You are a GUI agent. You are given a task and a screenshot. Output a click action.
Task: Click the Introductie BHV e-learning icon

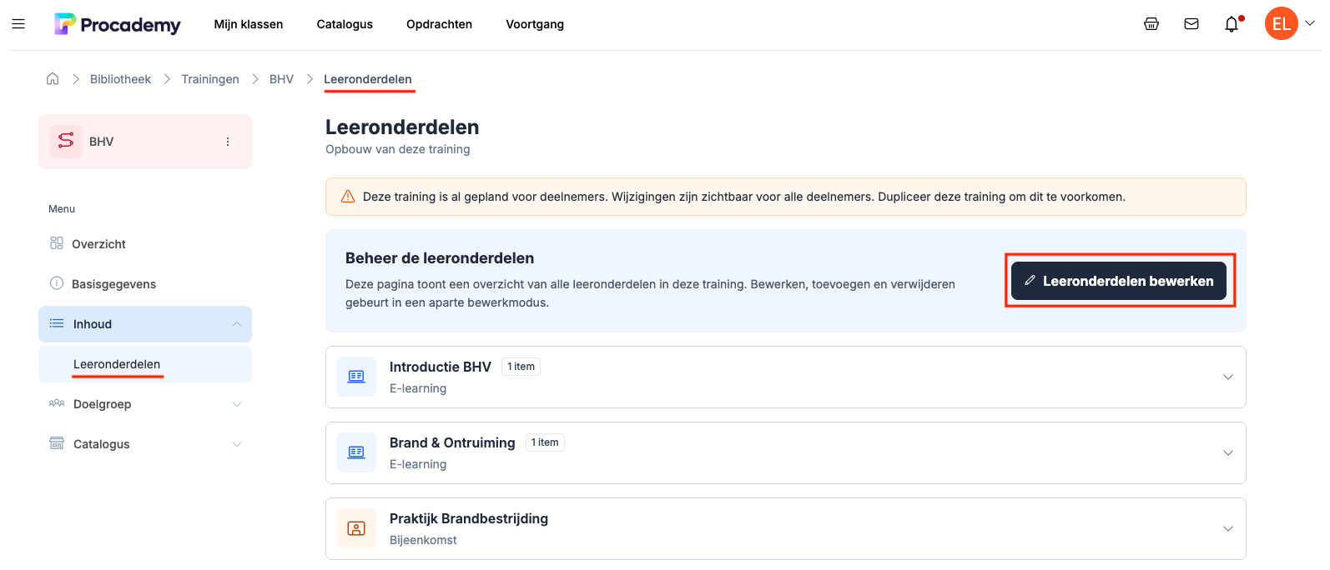point(356,377)
